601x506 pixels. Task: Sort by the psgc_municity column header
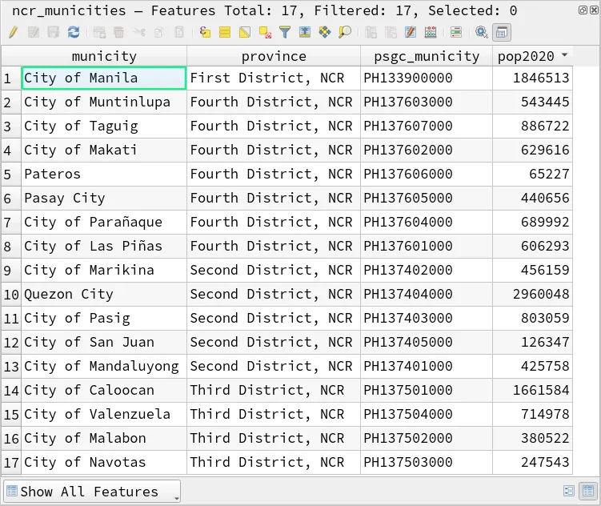pos(427,56)
